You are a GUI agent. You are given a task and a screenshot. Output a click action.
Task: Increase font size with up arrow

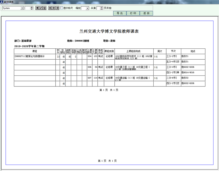32,7
